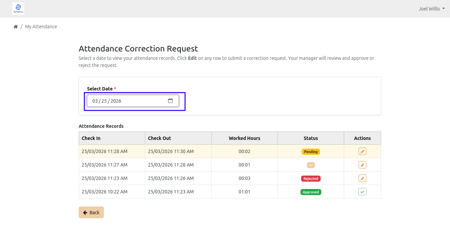The height and width of the screenshot is (240, 450).
Task: Click the Back button
Action: [91, 212]
